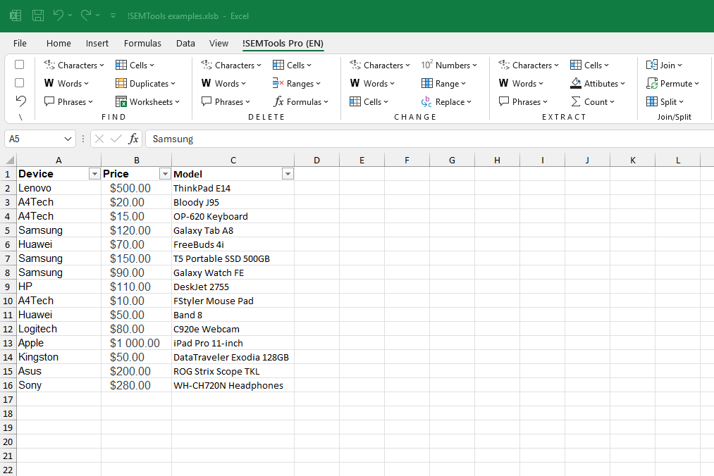Tick the second checkbox in ribbon
This screenshot has height=476, width=714.
20,83
